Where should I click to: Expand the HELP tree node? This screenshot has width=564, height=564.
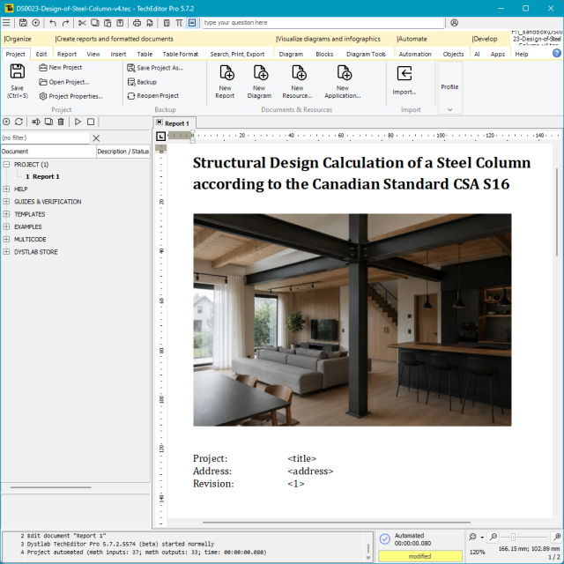tap(6, 189)
